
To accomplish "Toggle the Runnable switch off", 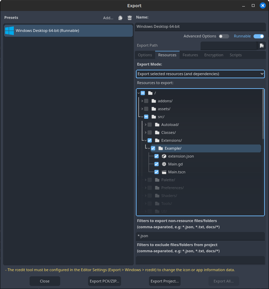I will click(x=259, y=36).
